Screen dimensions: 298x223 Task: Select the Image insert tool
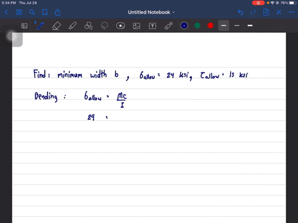click(137, 26)
